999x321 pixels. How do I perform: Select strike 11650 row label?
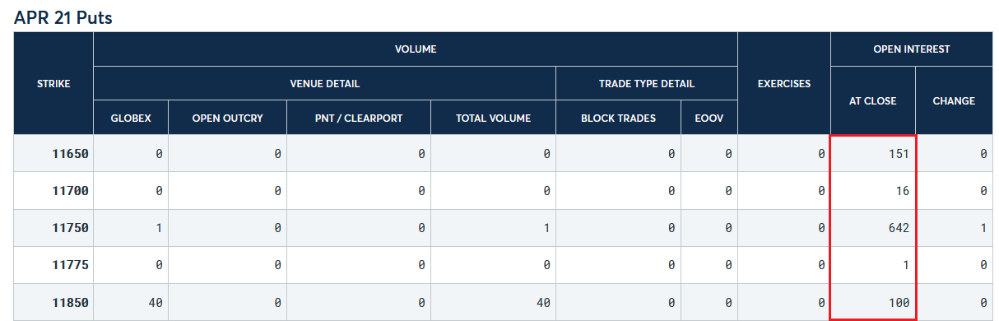(x=71, y=154)
